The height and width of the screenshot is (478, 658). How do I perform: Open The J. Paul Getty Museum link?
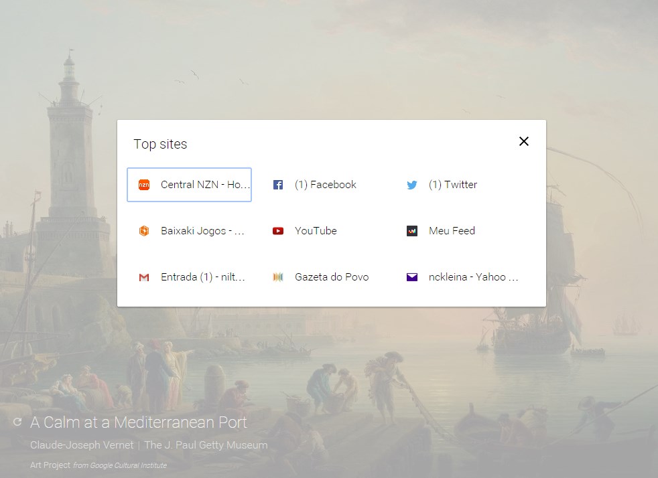[x=206, y=445]
